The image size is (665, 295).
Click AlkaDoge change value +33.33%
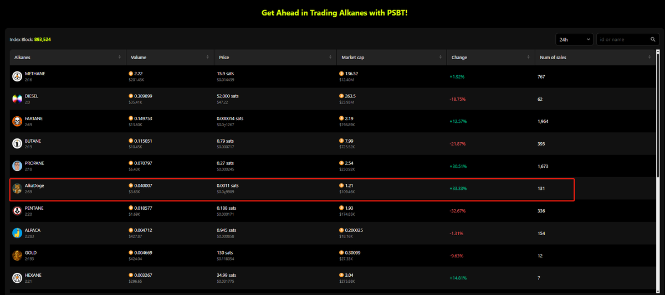point(458,189)
